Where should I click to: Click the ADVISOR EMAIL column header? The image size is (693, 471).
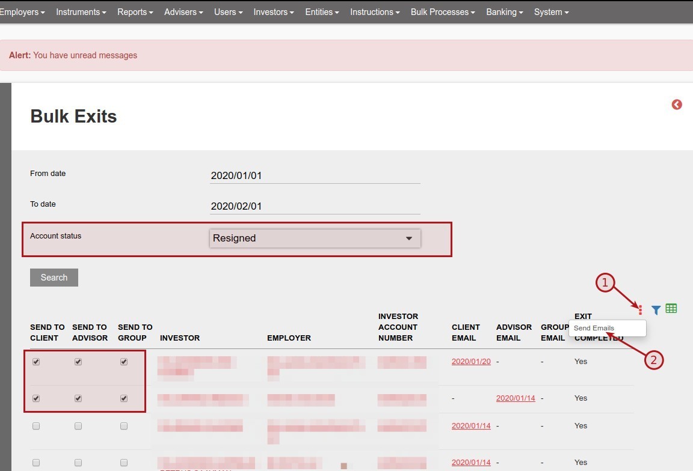(514, 332)
